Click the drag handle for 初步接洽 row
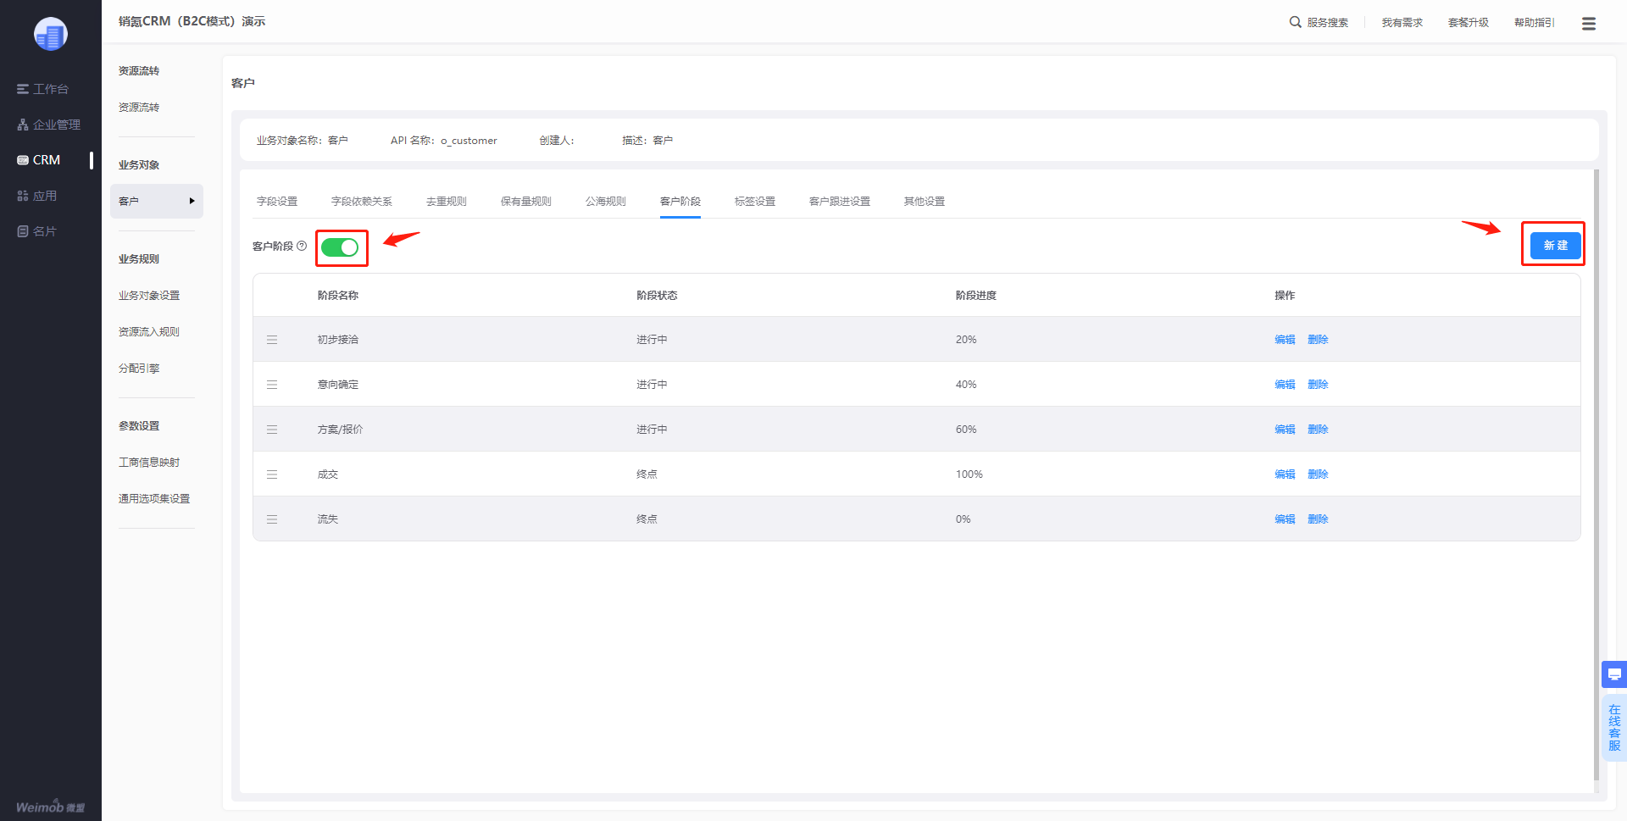This screenshot has height=821, width=1627. coord(272,340)
